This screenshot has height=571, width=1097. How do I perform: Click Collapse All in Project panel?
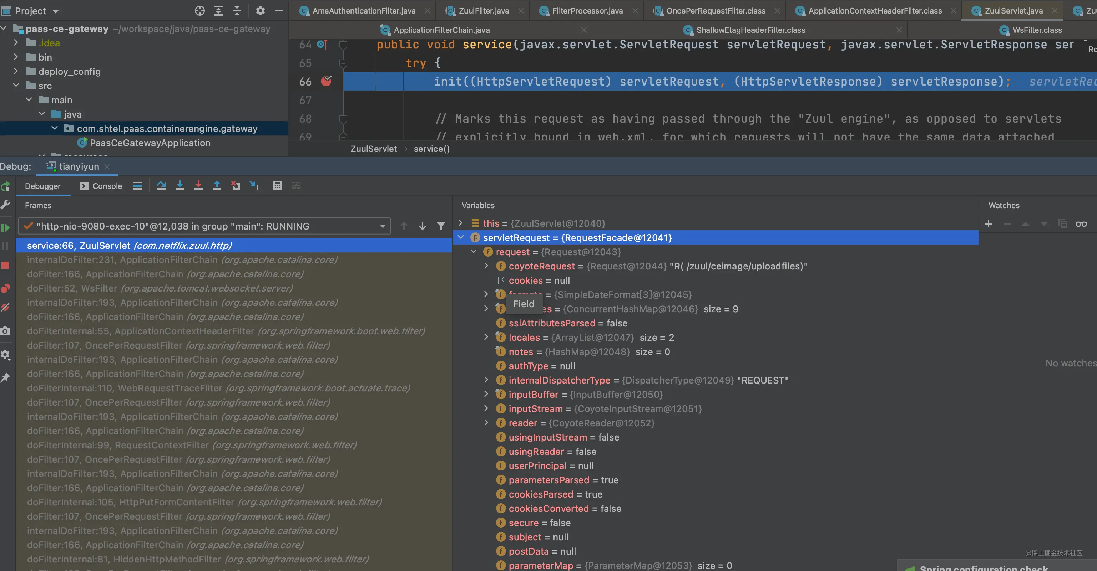pyautogui.click(x=237, y=11)
